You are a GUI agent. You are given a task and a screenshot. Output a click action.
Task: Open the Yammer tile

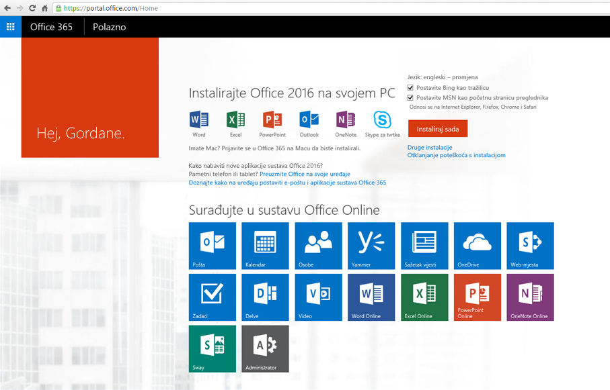point(371,246)
